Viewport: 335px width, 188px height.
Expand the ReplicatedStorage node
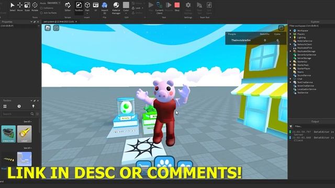pyautogui.click(x=291, y=51)
